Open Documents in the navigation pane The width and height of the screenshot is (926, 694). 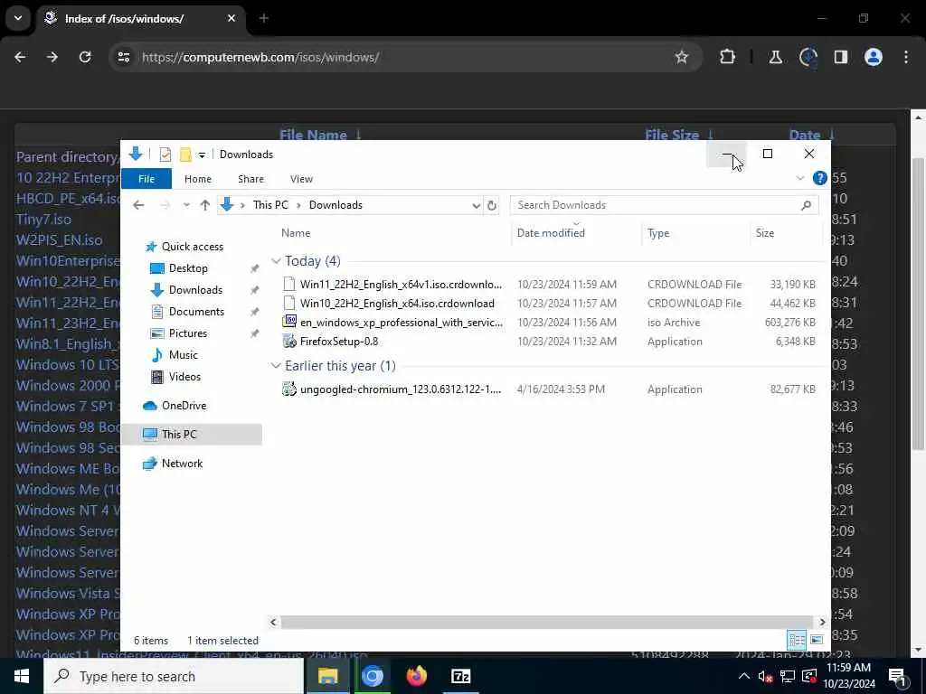click(x=196, y=312)
